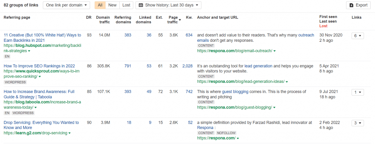Click 36 linked domains for HubSpot row
375x144 pixels.
tap(149, 35)
